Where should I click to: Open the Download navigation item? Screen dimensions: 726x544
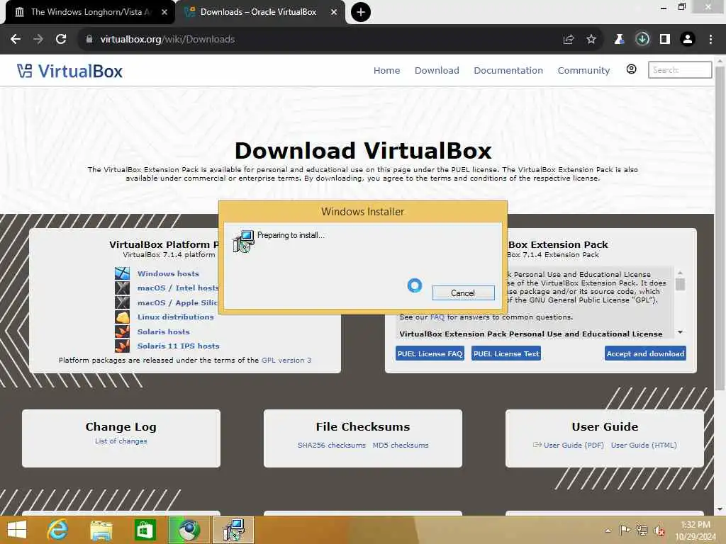coord(437,70)
